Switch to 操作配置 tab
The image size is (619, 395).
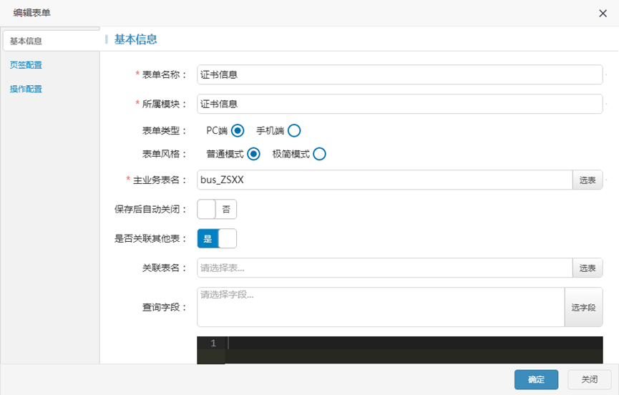coord(26,89)
